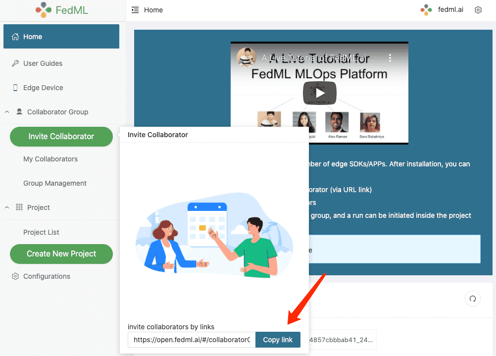
Task: Open Group Management page
Action: (55, 183)
